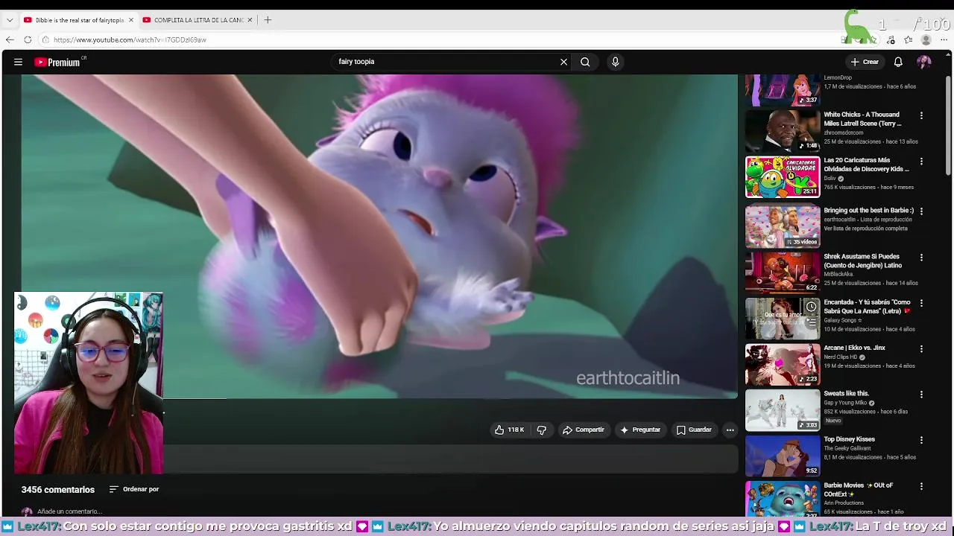Image resolution: width=954 pixels, height=536 pixels.
Task: Open the LemonDrop channel link
Action: tap(838, 77)
